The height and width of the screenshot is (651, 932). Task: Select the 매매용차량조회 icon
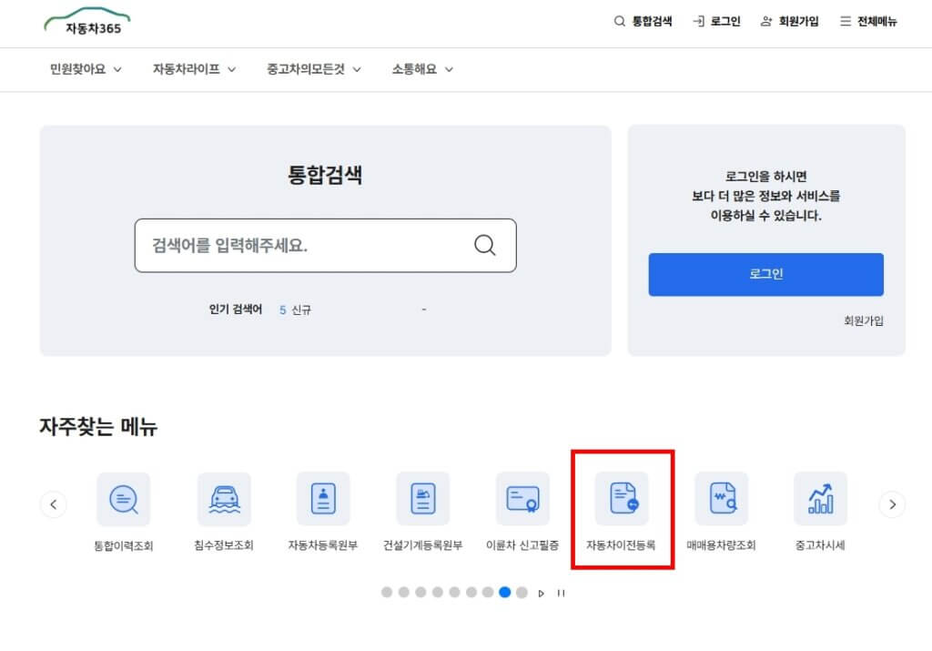(721, 499)
